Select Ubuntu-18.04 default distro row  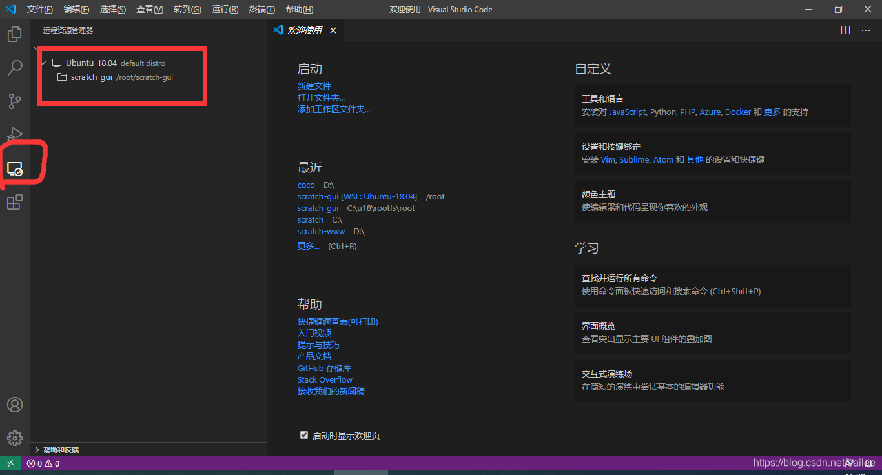[149, 63]
